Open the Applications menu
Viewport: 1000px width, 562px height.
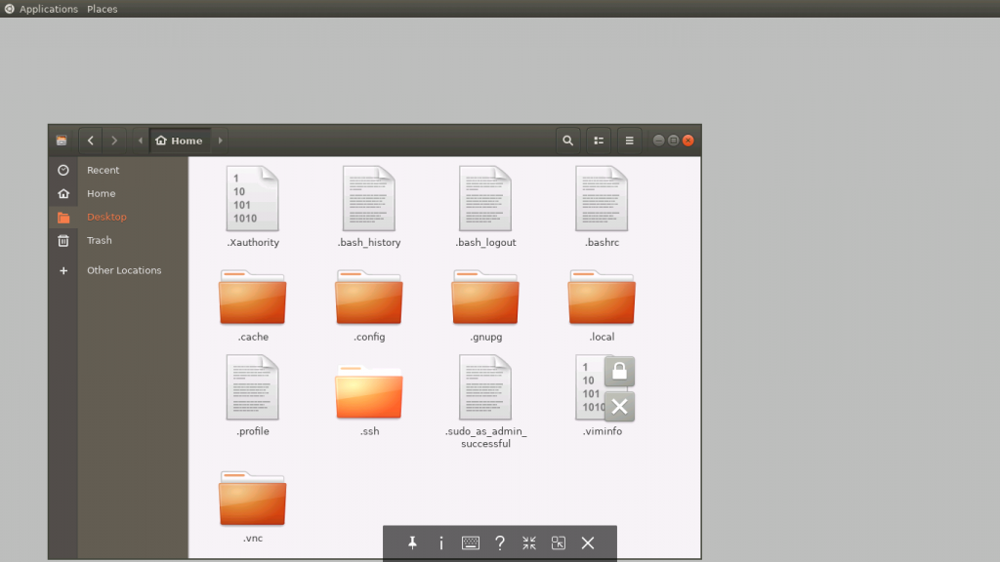pyautogui.click(x=48, y=9)
